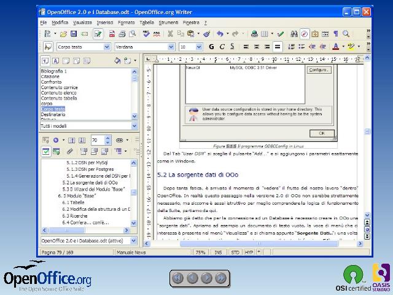Toggle the INS insert mode in status bar
The image size is (393, 295).
point(218,252)
